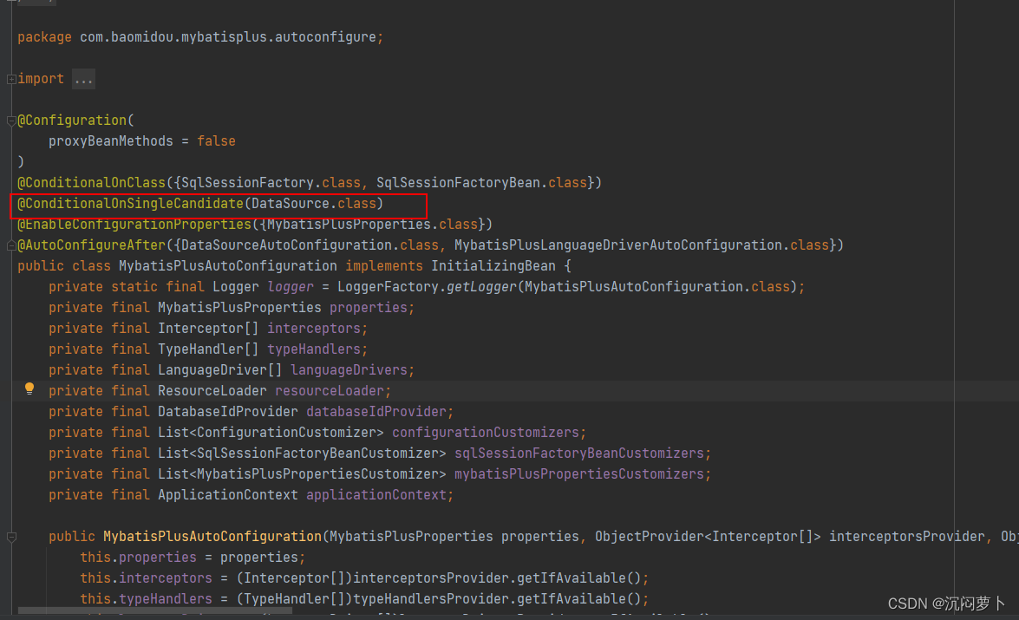Click the constructor name MybatisPlusAutoConfiguration
The width and height of the screenshot is (1019, 620).
coord(212,536)
